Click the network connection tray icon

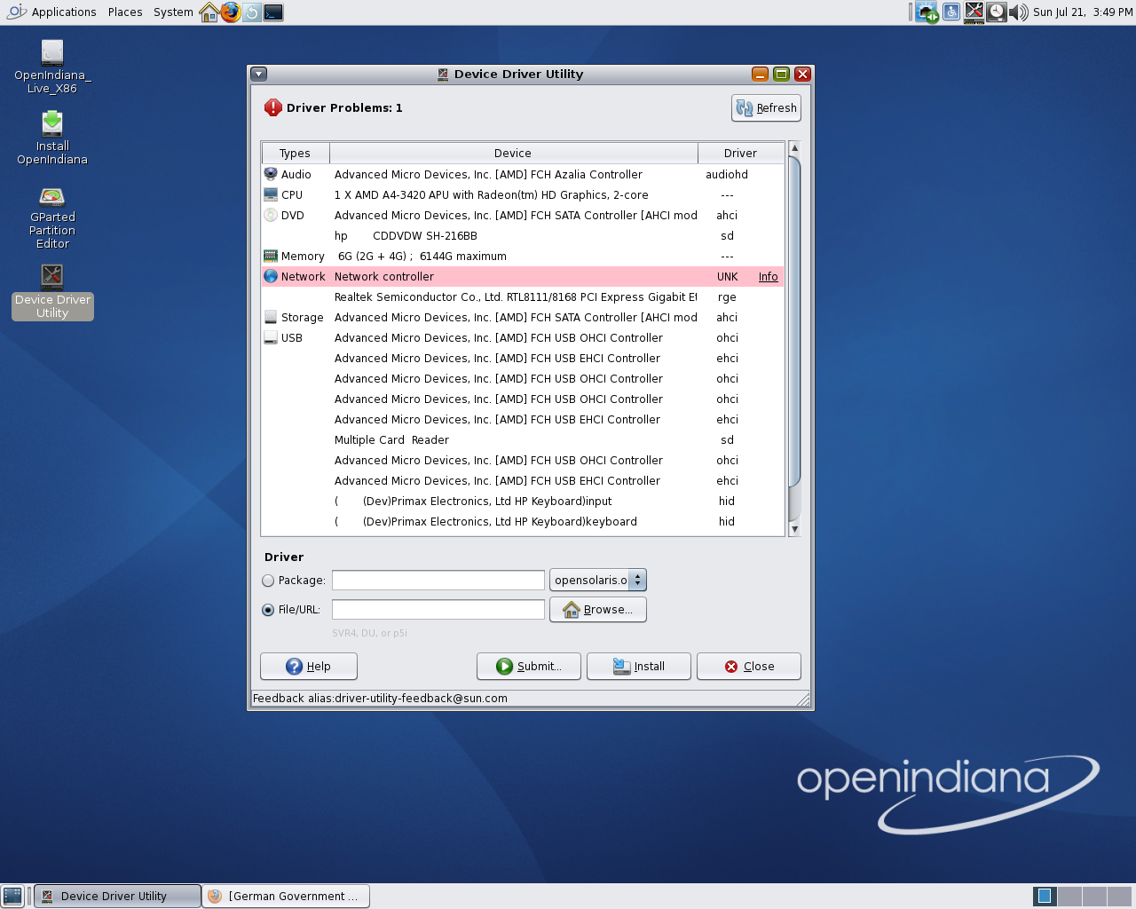927,12
